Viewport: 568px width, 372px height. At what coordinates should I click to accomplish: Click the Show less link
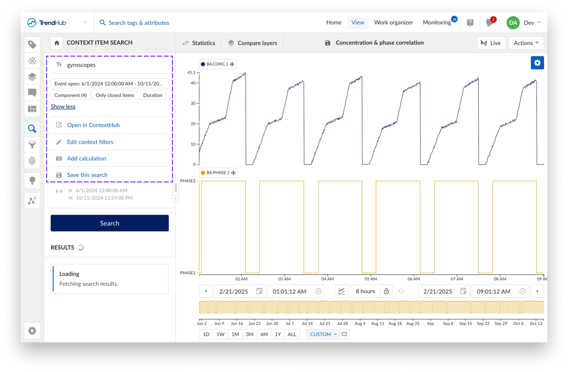(63, 107)
